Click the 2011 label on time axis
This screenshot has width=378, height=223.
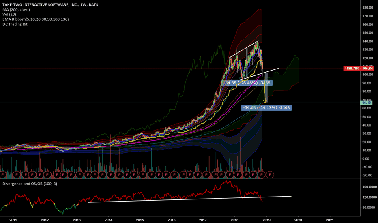tap(13, 220)
